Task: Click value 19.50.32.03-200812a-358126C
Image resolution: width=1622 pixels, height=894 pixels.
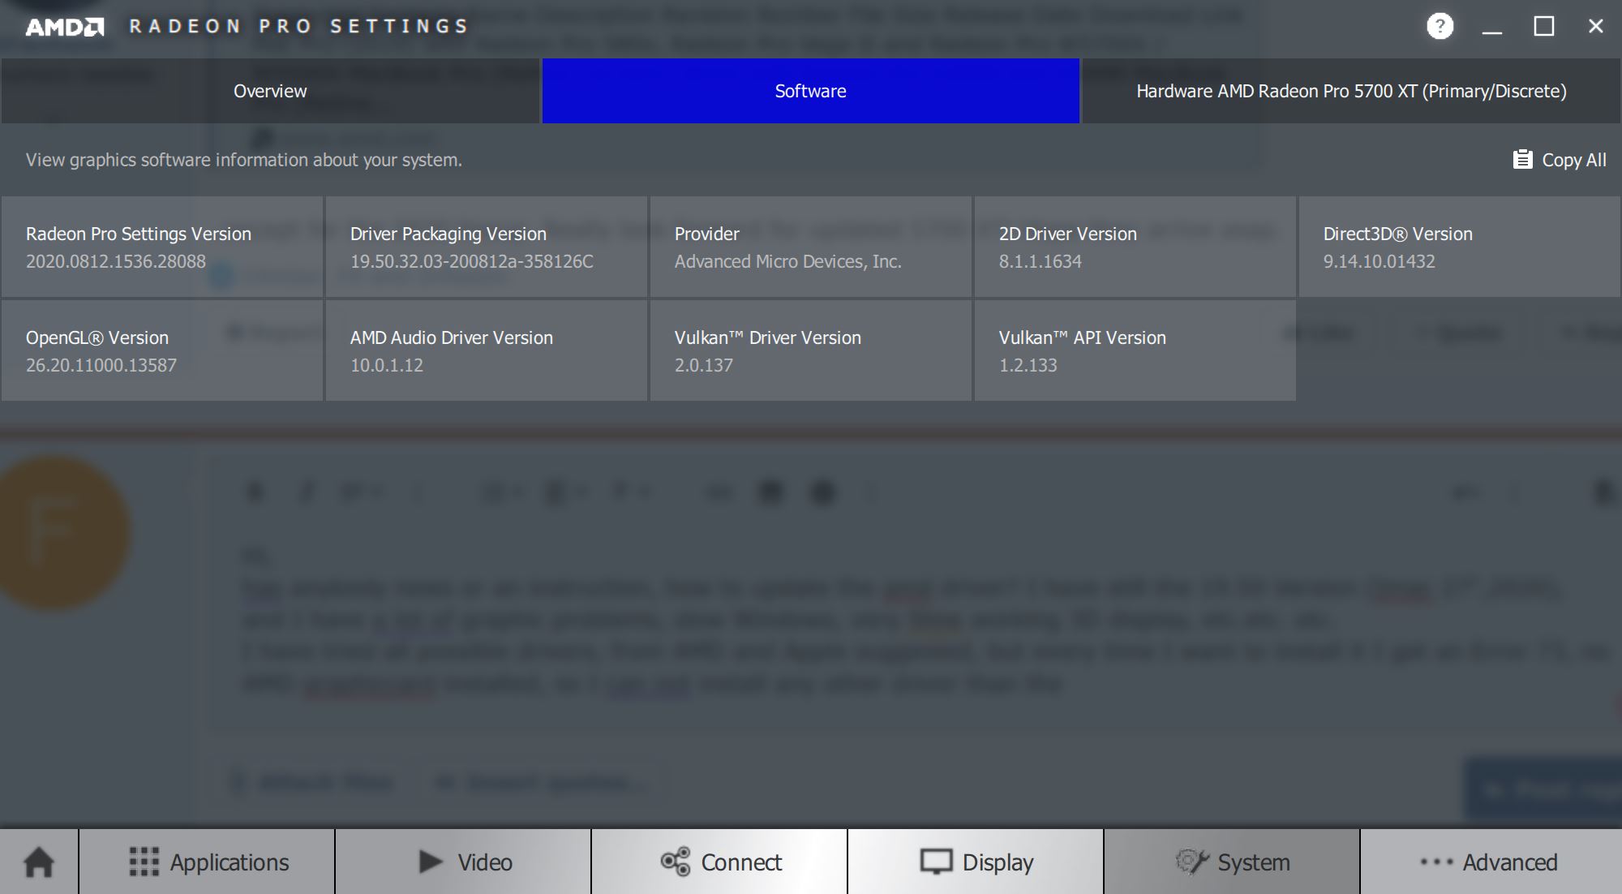Action: click(x=472, y=261)
